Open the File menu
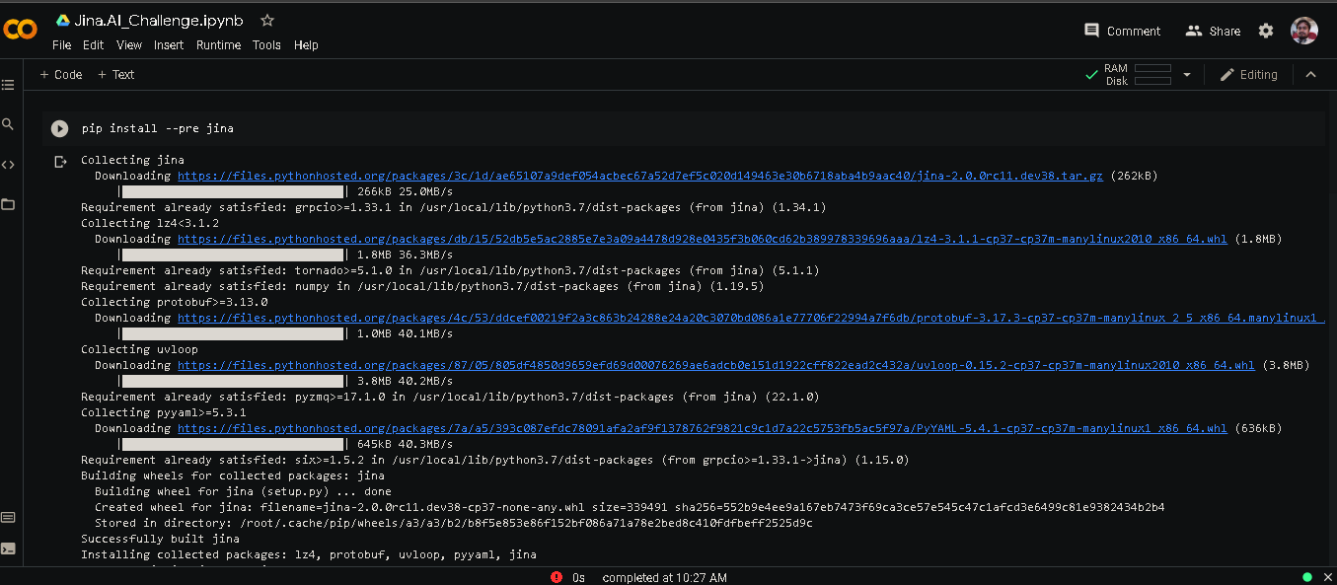The image size is (1337, 585). pyautogui.click(x=62, y=45)
